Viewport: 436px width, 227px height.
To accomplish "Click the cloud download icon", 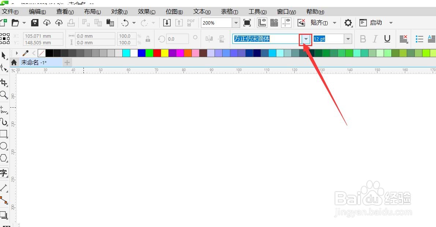I will (47, 23).
